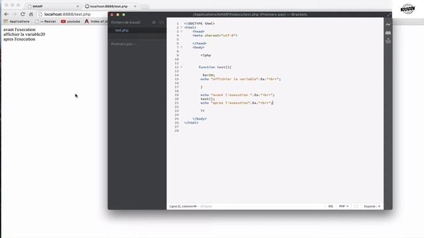
Task: Click "apres l'execution" text in browser page
Action: (19, 39)
